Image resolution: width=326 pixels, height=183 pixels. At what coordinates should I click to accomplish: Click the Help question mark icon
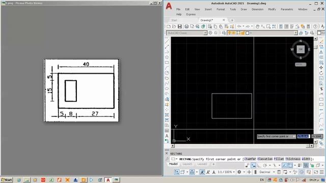[315, 26]
